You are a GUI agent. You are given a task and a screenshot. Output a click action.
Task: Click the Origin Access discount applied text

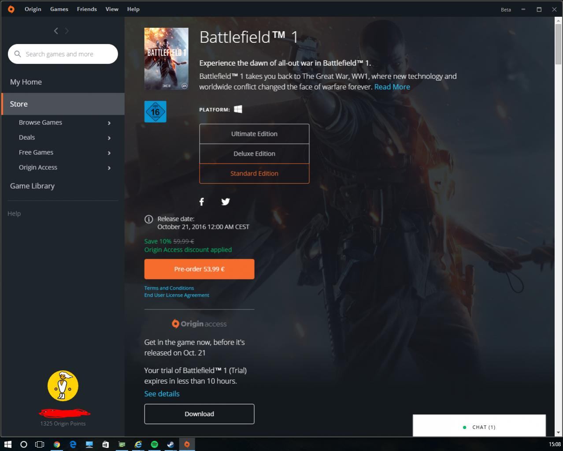pos(188,250)
